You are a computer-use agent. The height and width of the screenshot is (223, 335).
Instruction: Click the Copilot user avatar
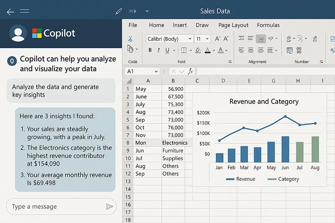click(x=18, y=33)
